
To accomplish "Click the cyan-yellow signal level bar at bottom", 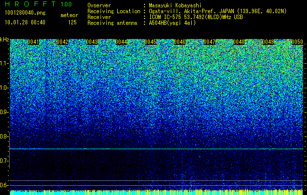I will pos(156,192).
